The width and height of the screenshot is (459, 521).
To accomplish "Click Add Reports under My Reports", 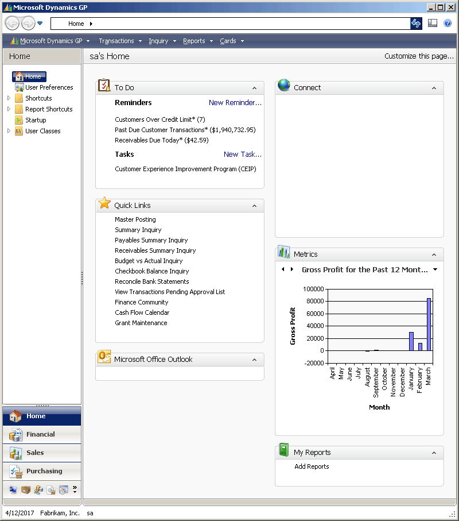I will (312, 466).
